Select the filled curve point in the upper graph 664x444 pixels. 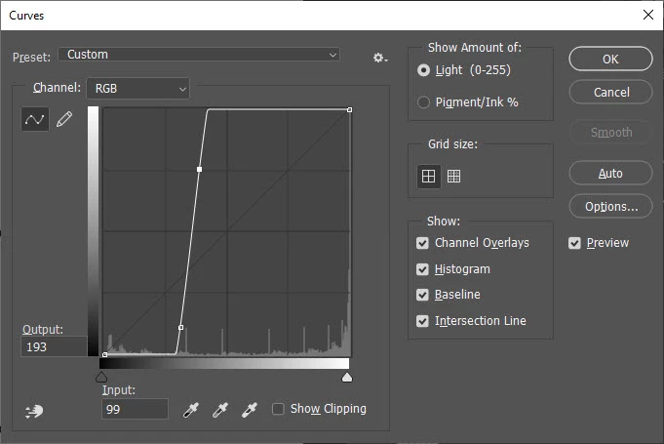click(x=200, y=169)
